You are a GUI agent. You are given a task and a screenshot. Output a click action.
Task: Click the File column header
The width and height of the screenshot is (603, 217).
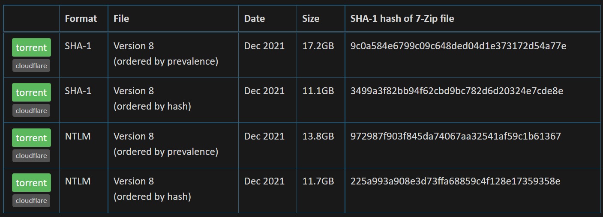coord(121,18)
